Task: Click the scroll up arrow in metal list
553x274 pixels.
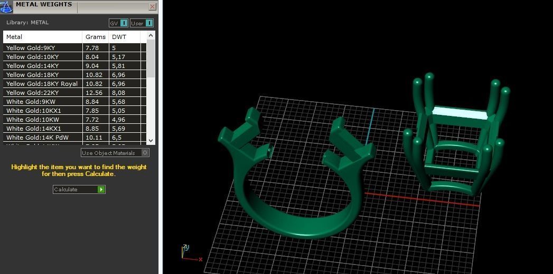Action: pos(151,35)
